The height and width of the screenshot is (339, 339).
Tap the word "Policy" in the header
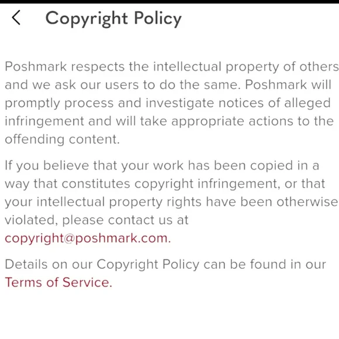point(158,19)
